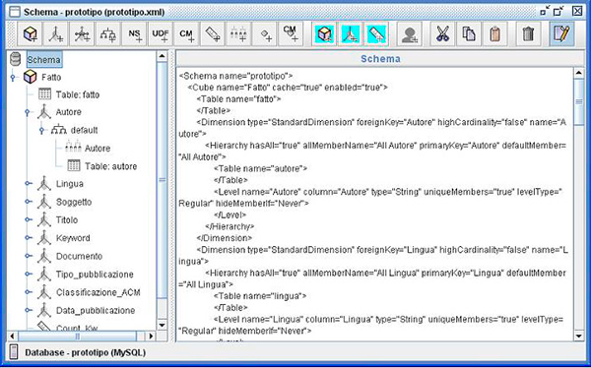Click the cyan Add Virtual Cube icon

(x=324, y=34)
